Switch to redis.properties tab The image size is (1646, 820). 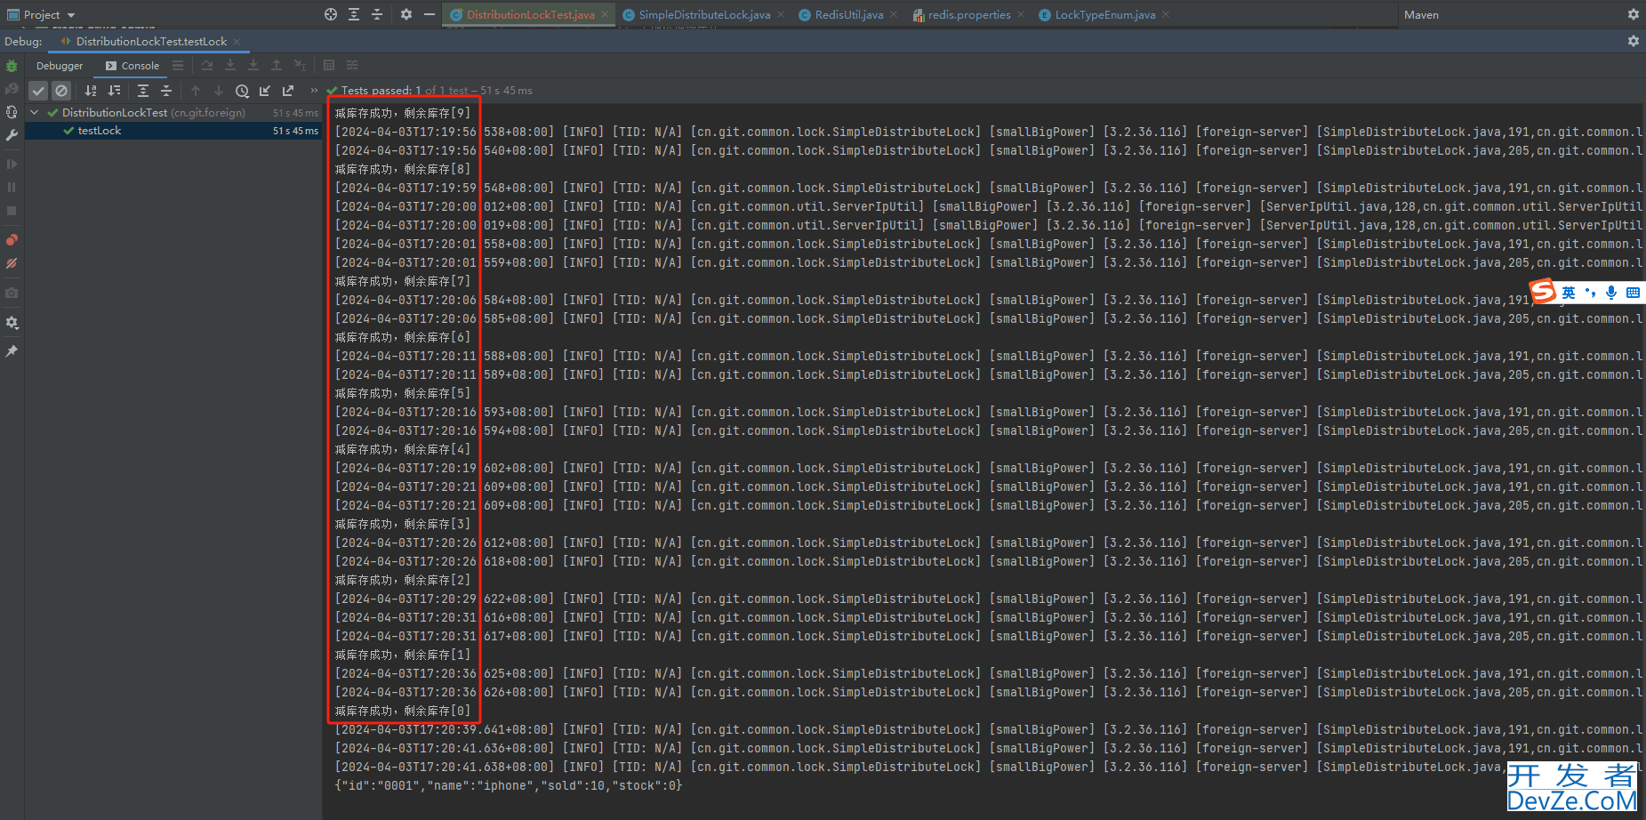969,15
